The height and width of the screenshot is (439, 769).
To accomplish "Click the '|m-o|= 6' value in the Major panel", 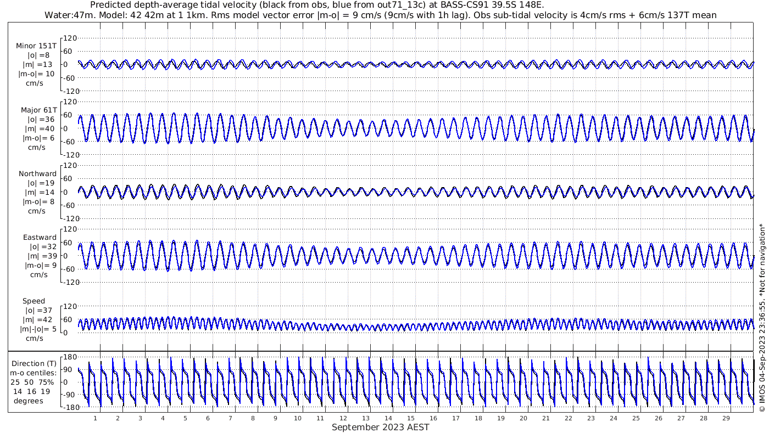I will tap(38, 138).
